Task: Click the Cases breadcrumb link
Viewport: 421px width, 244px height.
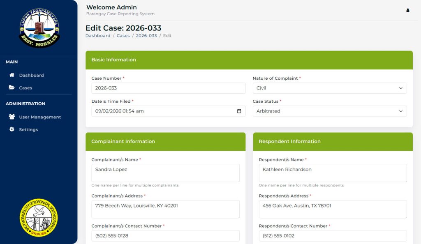Action: tap(123, 36)
